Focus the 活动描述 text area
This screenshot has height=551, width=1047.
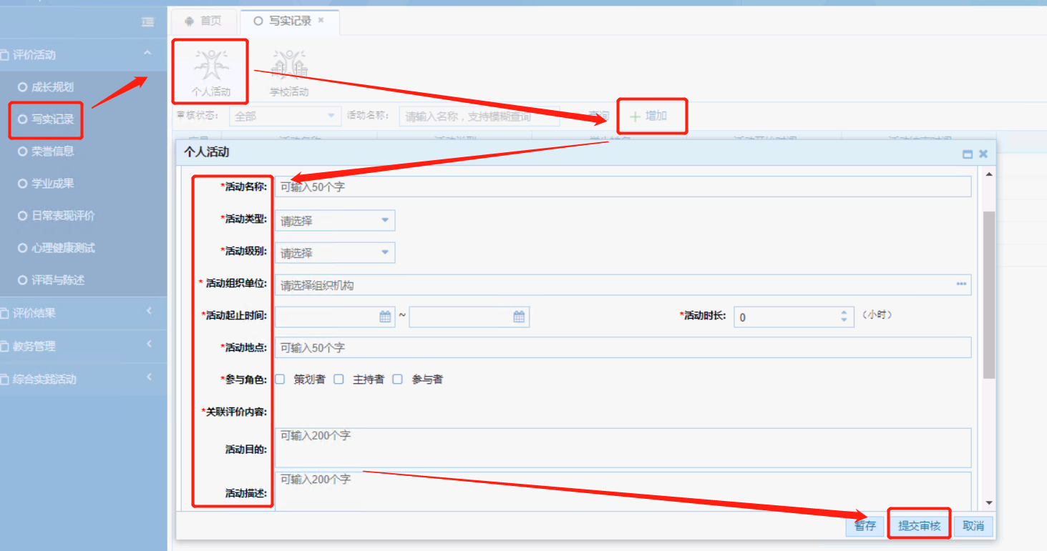[623, 491]
